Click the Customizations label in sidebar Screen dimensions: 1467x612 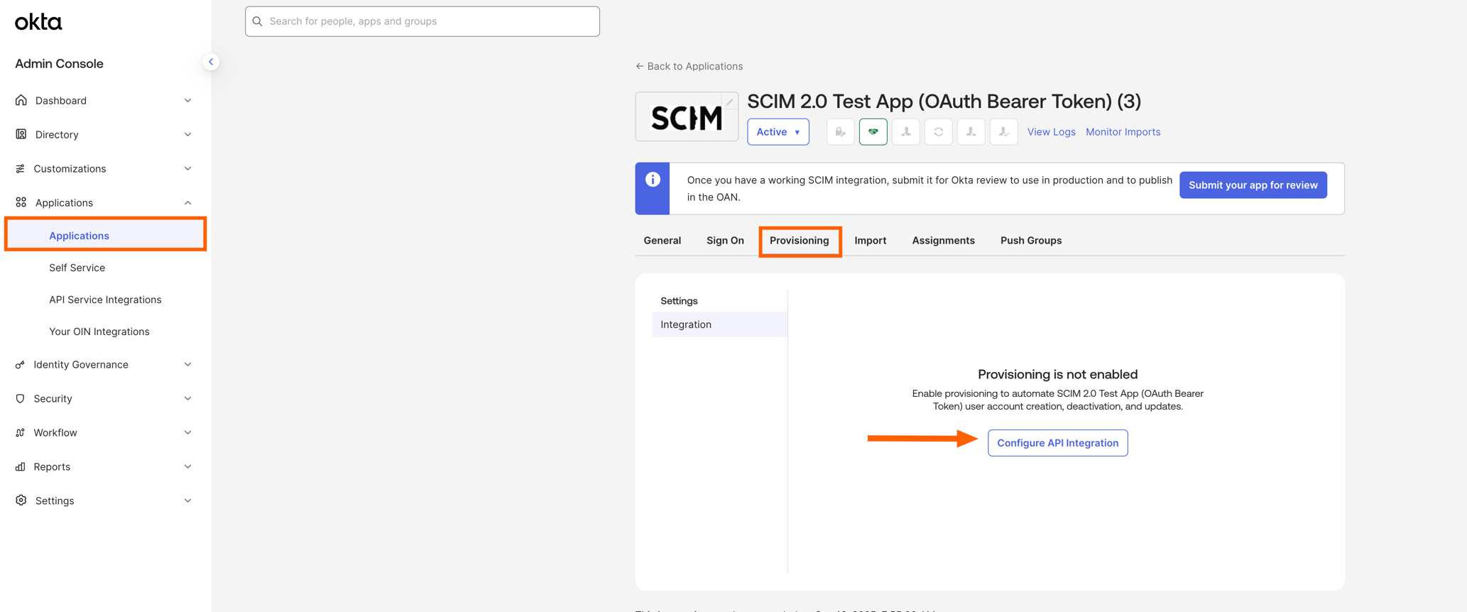pos(70,169)
